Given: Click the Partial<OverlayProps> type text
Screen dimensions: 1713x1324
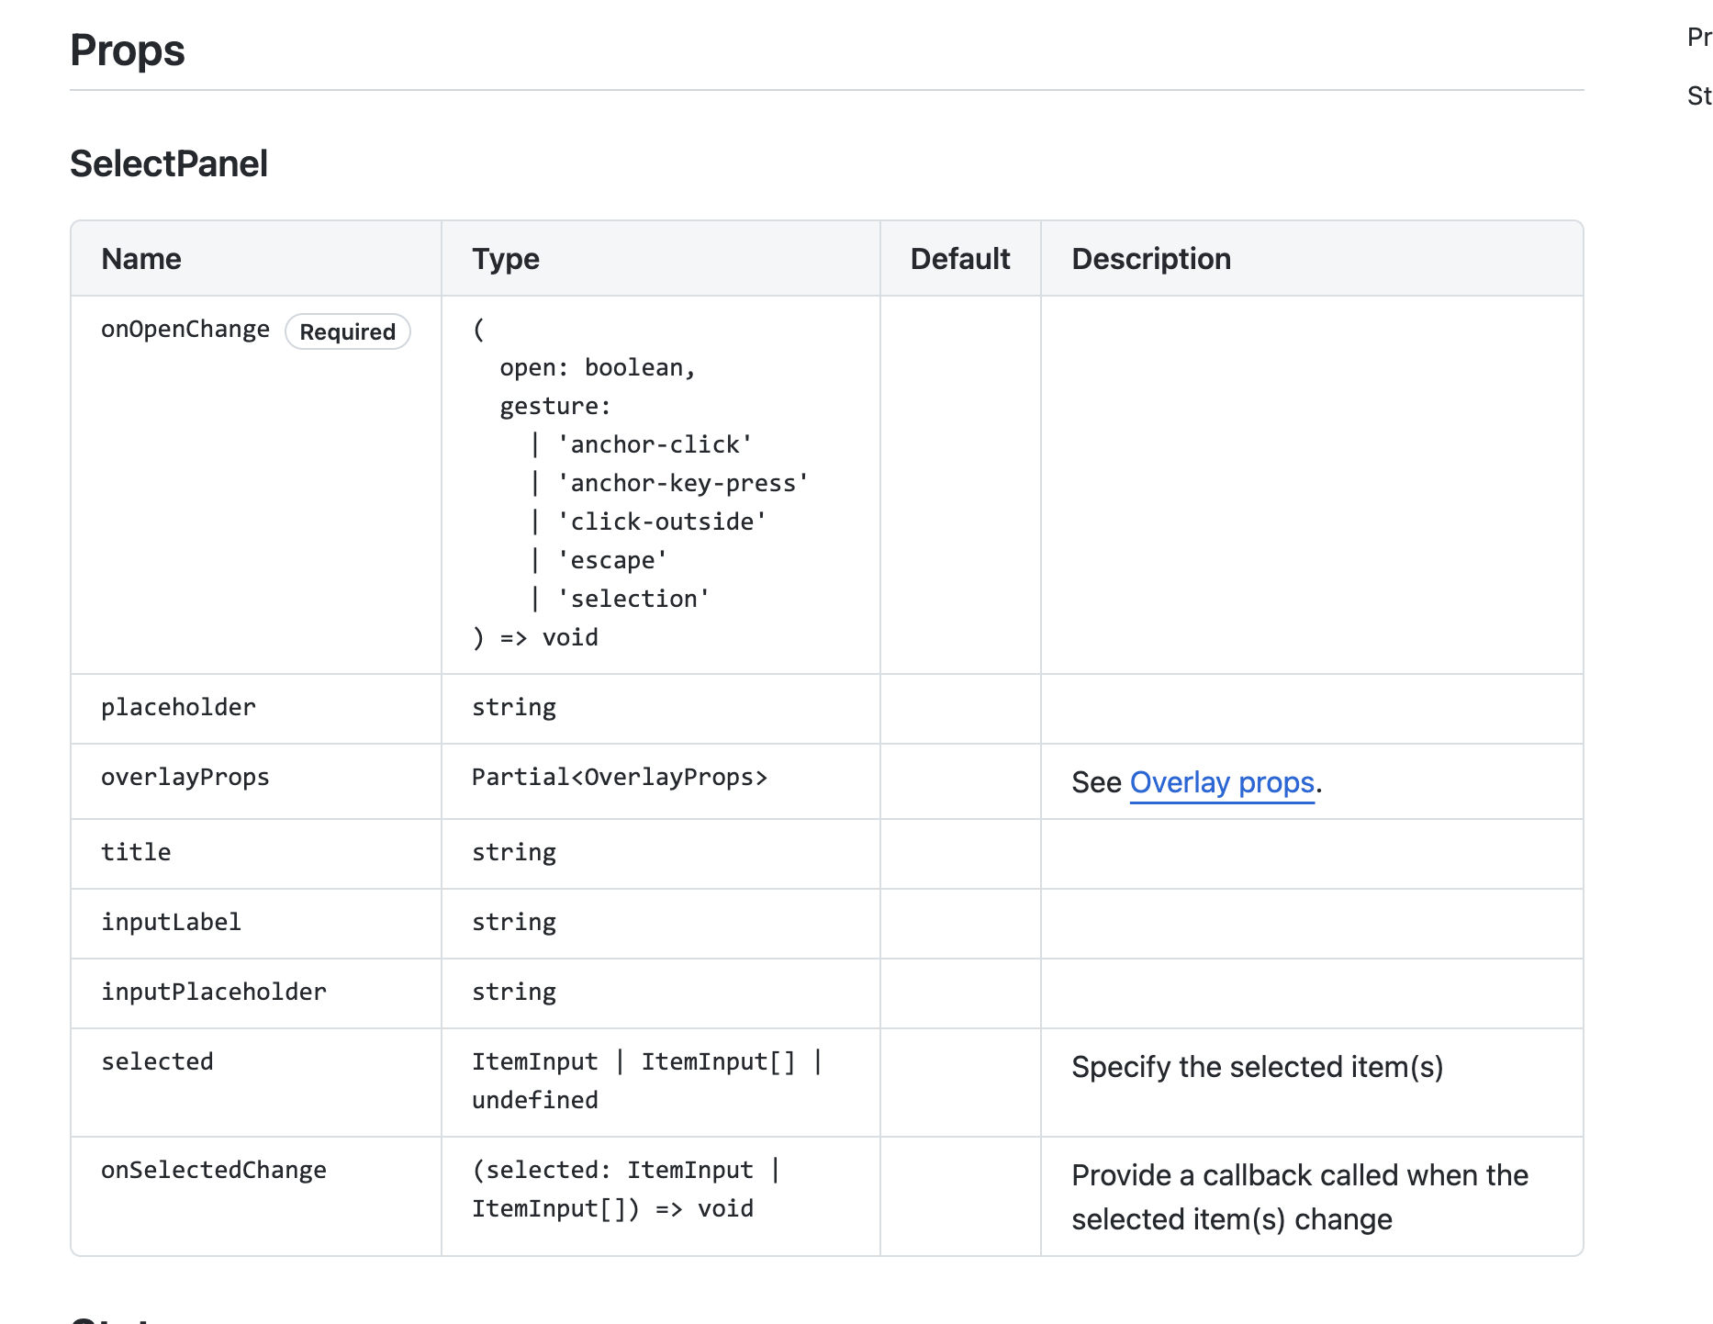Looking at the screenshot, I should 620,778.
